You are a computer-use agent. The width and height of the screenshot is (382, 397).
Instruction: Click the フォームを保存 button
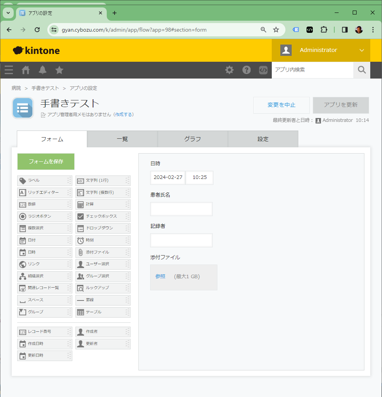46,161
